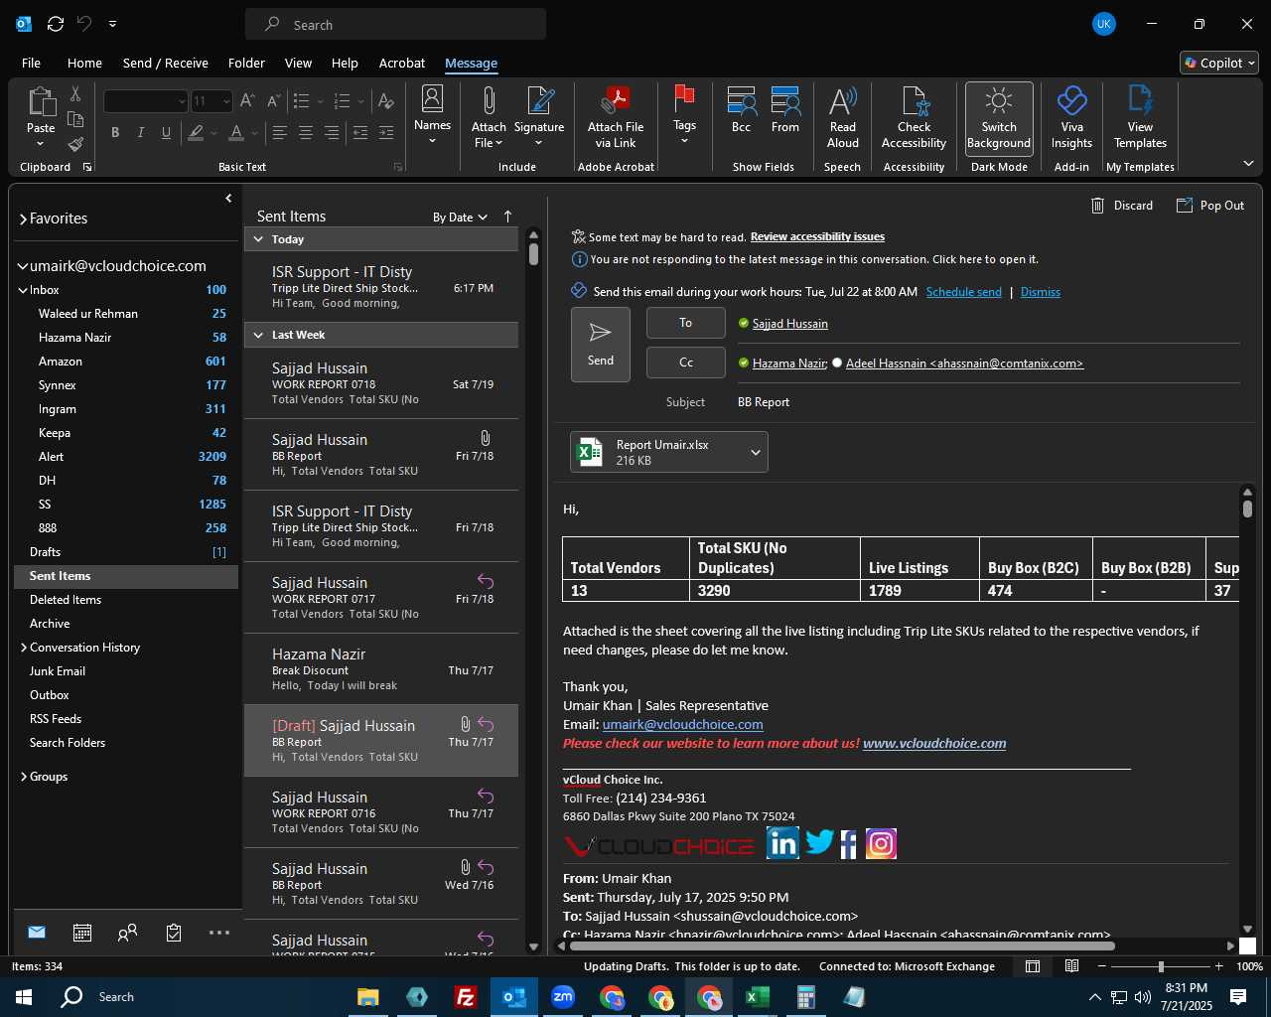Open Excel from the taskbar
Image resolution: width=1271 pixels, height=1017 pixels.
757,997
